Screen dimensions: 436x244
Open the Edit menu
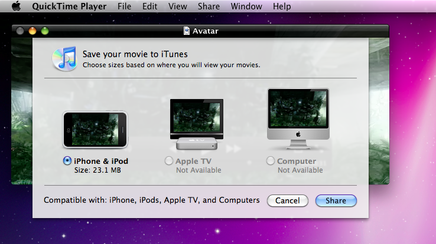(149, 6)
